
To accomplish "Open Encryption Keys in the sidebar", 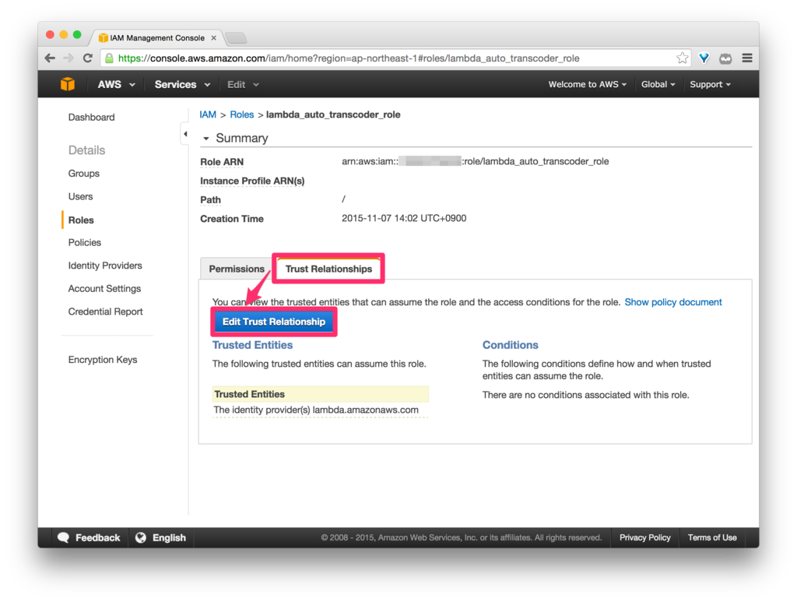I will coord(103,360).
